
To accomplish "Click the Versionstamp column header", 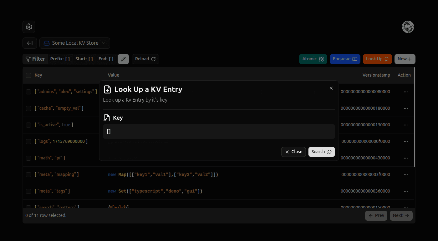I will click(376, 75).
